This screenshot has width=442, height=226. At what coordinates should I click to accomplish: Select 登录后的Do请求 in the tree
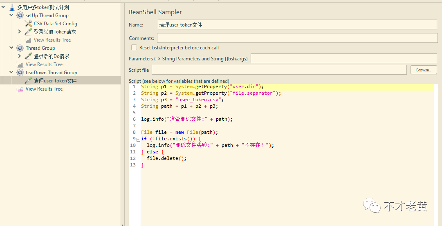pyautogui.click(x=52, y=56)
